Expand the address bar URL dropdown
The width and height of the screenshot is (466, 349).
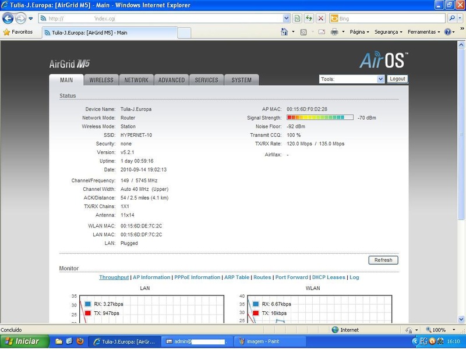pos(286,19)
